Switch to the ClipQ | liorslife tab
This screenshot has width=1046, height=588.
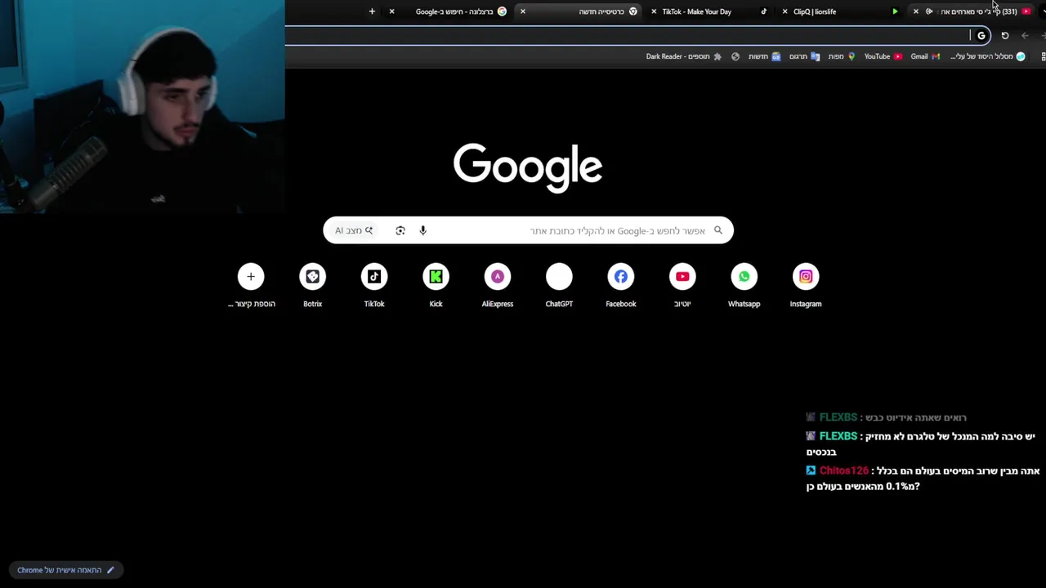pyautogui.click(x=842, y=11)
